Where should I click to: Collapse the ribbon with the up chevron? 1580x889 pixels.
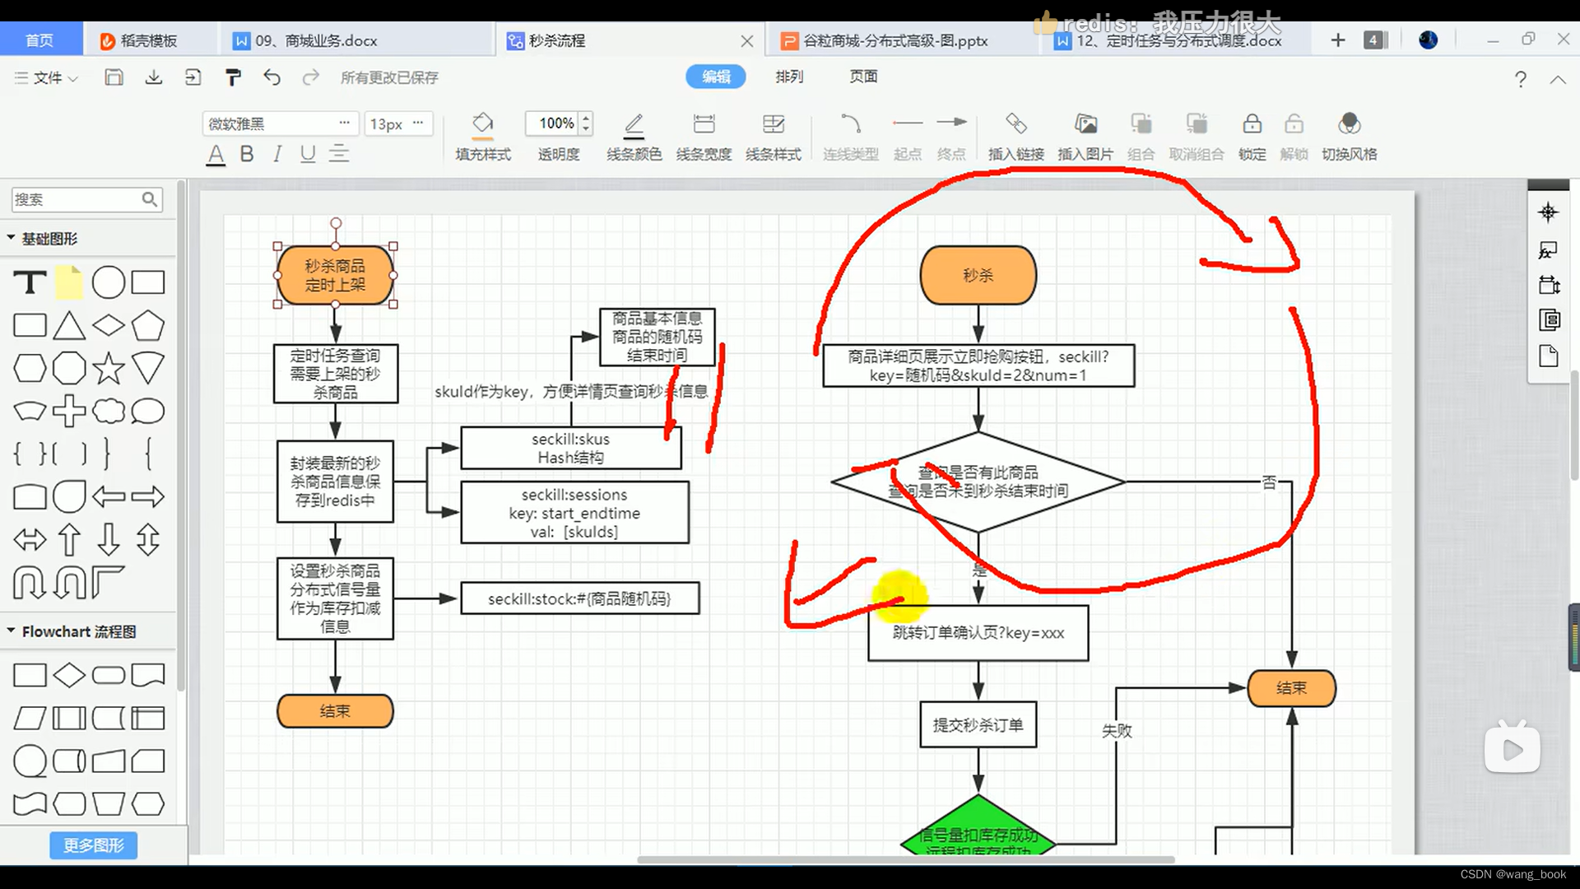pos(1558,80)
